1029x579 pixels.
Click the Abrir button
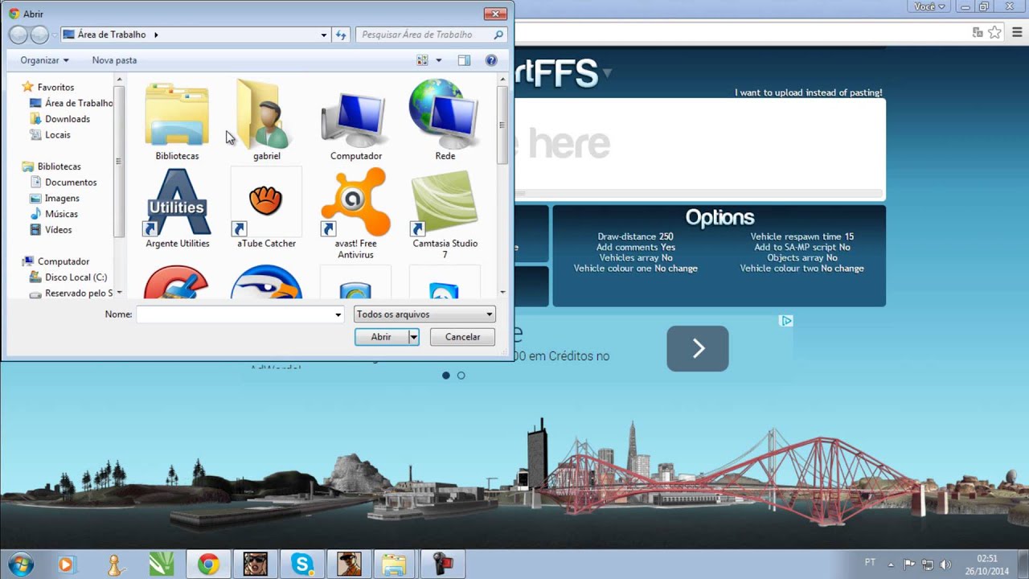coord(381,337)
